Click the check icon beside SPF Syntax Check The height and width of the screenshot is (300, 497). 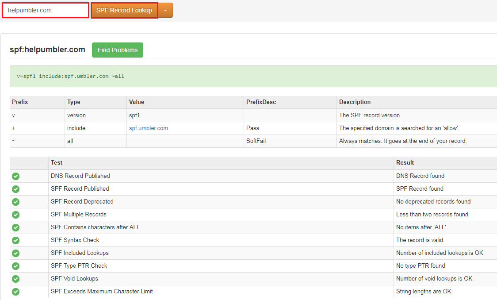pyautogui.click(x=16, y=240)
